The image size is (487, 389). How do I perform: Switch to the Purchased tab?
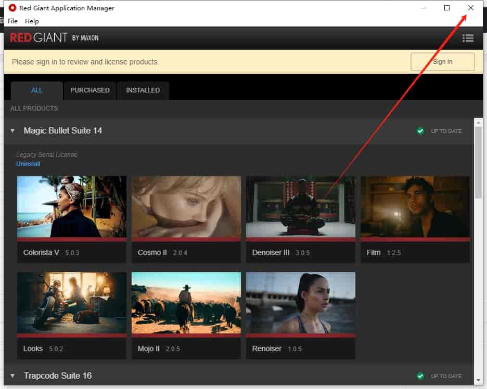click(x=90, y=90)
